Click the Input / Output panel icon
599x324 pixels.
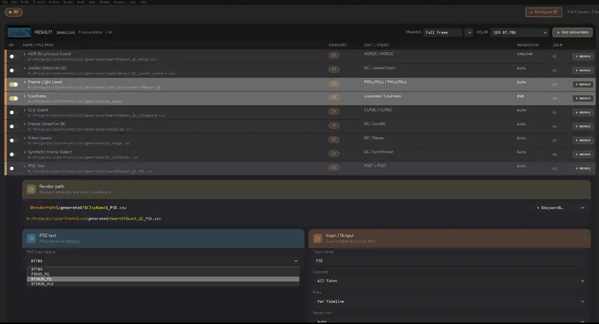(318, 238)
